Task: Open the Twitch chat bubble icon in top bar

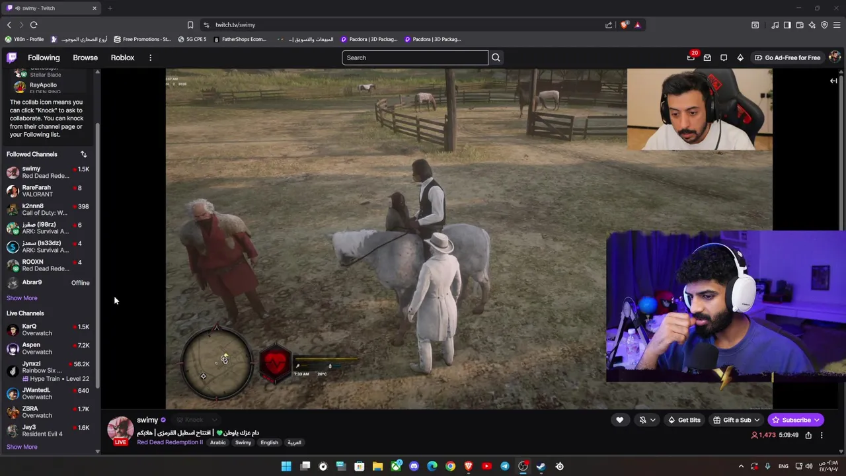Action: [724, 58]
